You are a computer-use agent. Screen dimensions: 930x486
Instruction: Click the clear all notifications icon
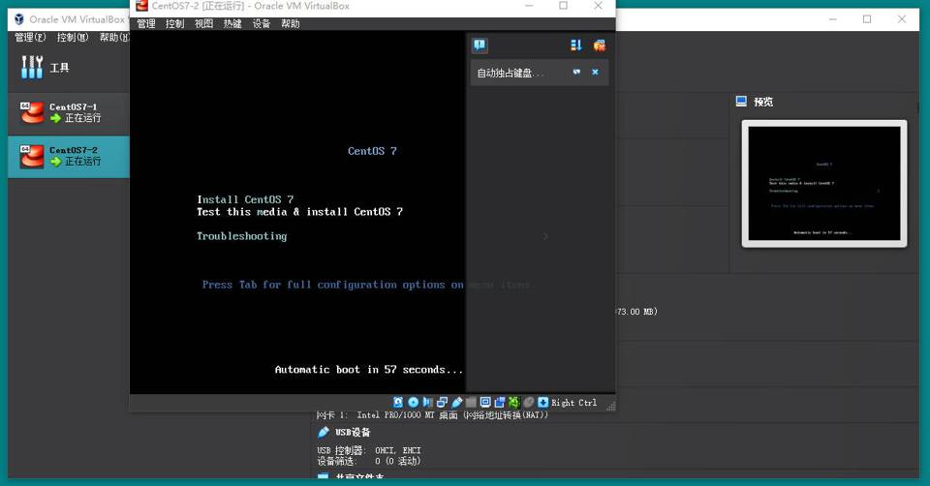coord(599,46)
